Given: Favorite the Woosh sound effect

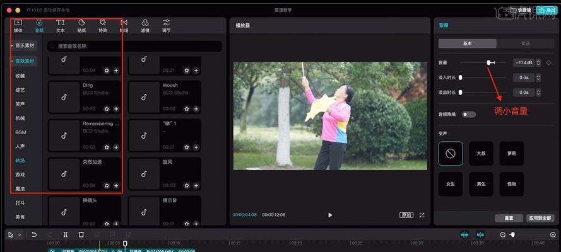Looking at the screenshot, I should (187, 109).
